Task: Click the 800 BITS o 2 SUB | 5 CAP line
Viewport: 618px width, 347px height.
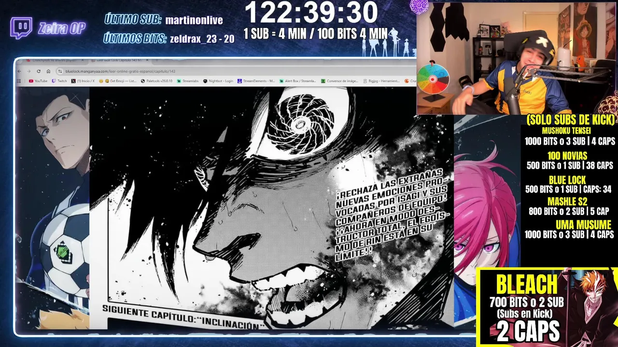Action: coord(569,211)
